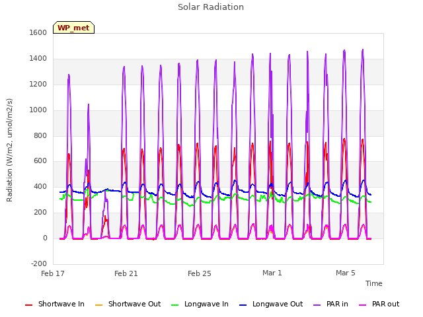Click the Feb 25 x-axis tick label
The image size is (423, 317).
click(x=200, y=273)
